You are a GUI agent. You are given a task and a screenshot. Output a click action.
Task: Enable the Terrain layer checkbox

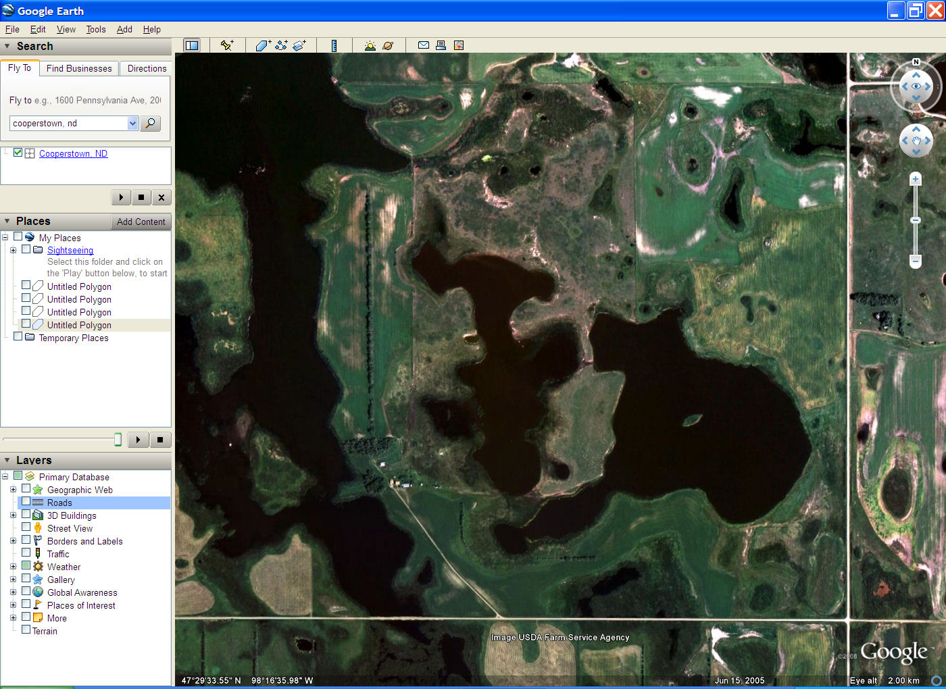[x=26, y=630]
